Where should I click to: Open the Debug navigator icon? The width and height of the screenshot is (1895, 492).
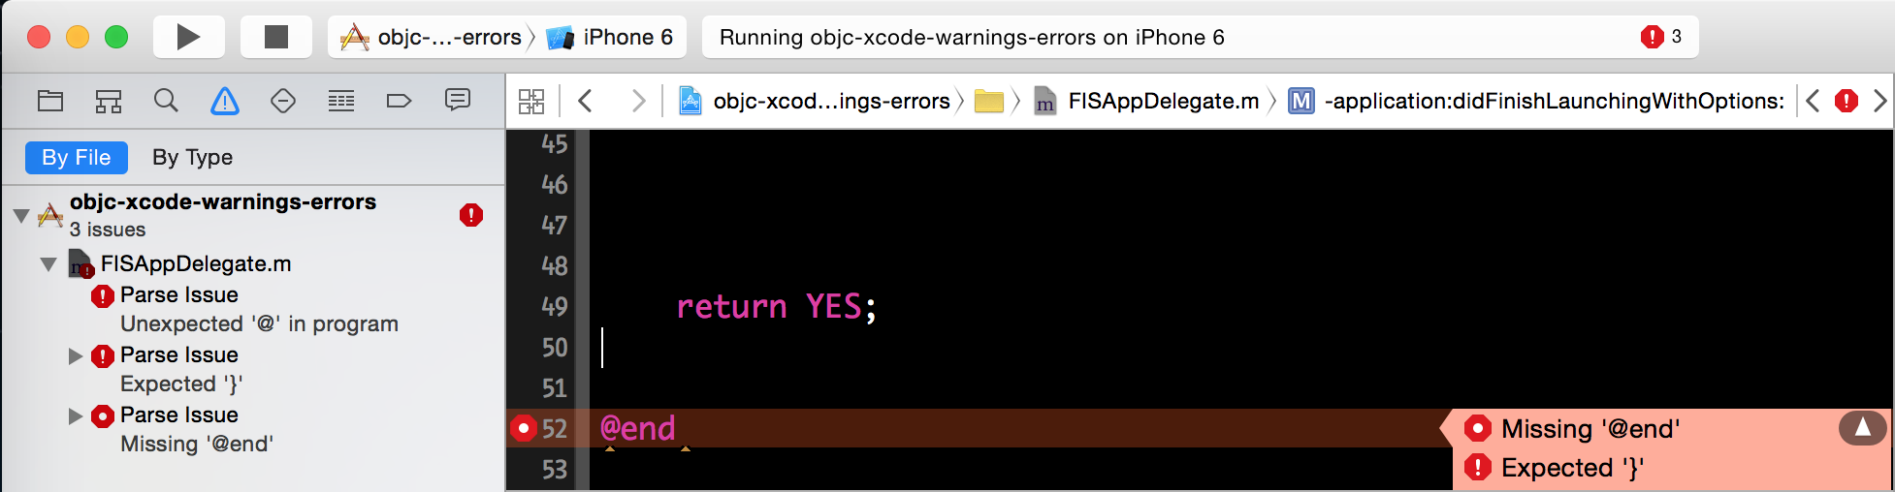(x=340, y=101)
